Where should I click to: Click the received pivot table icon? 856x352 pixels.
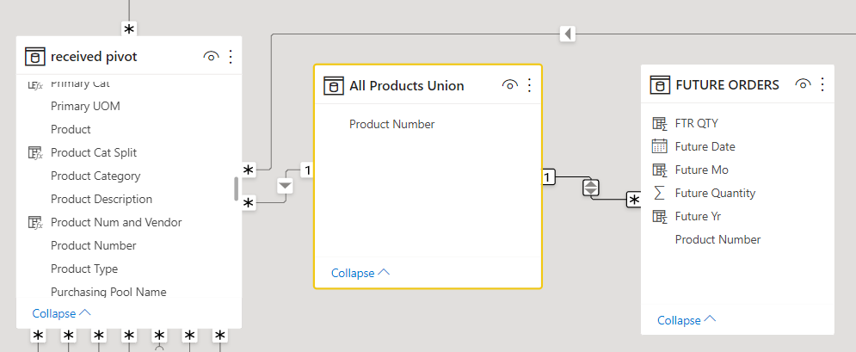35,57
